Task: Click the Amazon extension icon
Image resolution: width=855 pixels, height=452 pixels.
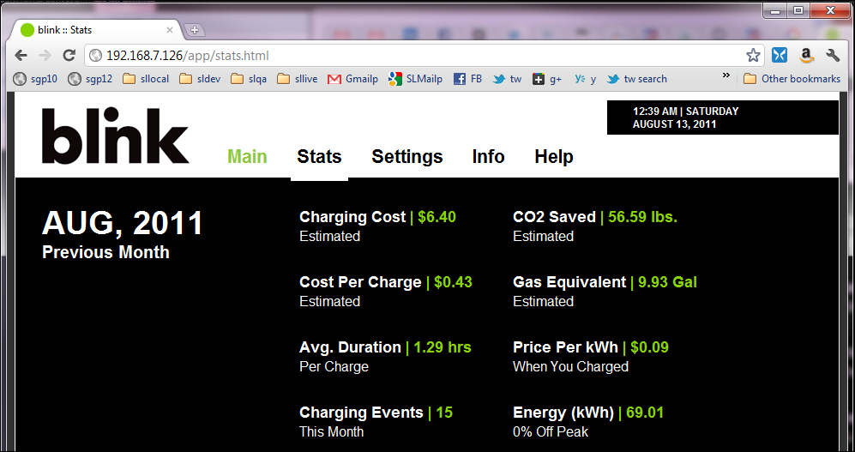Action: (806, 55)
